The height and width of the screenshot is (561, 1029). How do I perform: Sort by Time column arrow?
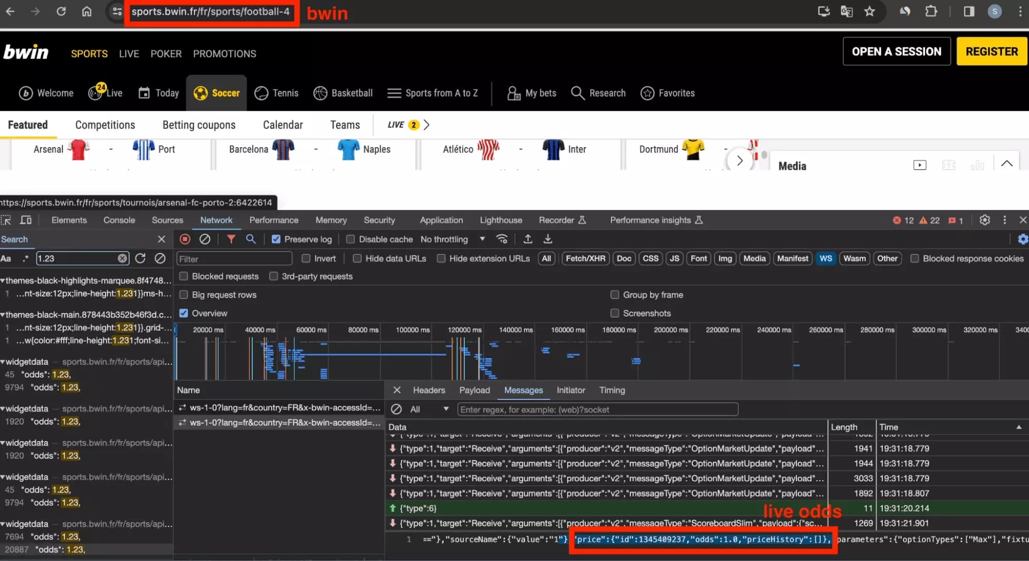click(x=1019, y=427)
